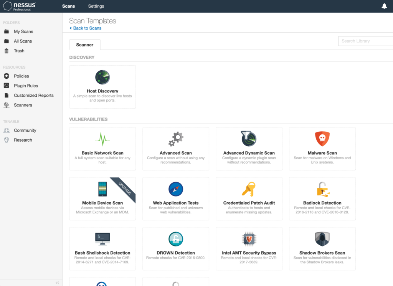This screenshot has height=286, width=393.
Task: Go Back to Scans
Action: pyautogui.click(x=86, y=28)
